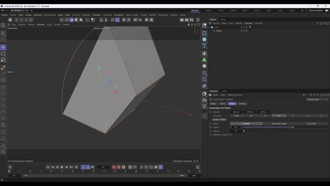This screenshot has width=330, height=186.
Task: Click the Null object icon atop object palette
Action: [x=204, y=25]
